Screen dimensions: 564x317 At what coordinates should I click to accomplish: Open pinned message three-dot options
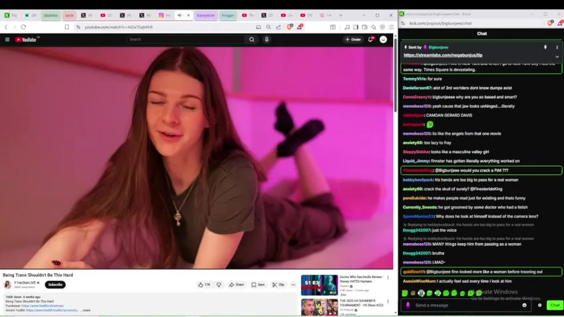pyautogui.click(x=557, y=47)
